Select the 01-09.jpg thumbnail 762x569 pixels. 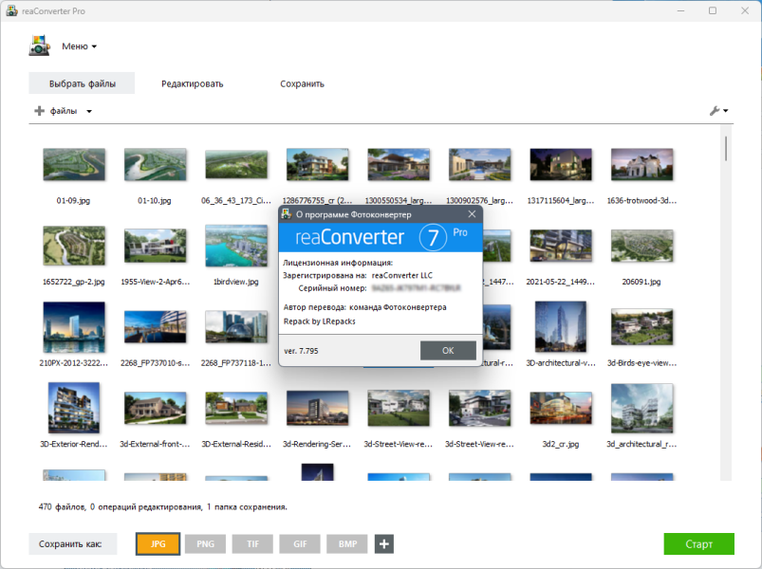point(73,165)
